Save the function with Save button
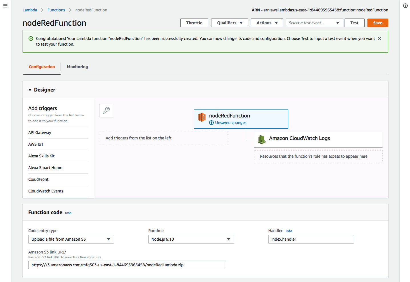This screenshot has width=410, height=282. tap(378, 23)
